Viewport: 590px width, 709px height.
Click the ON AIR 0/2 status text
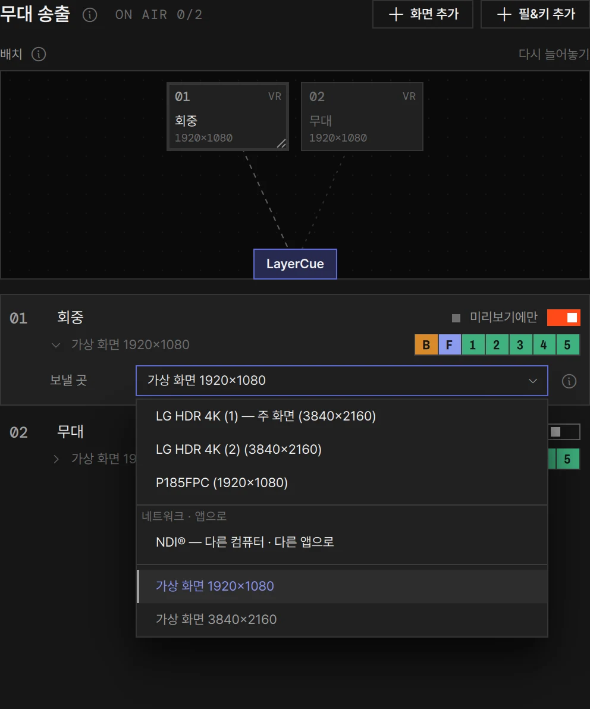pyautogui.click(x=158, y=15)
